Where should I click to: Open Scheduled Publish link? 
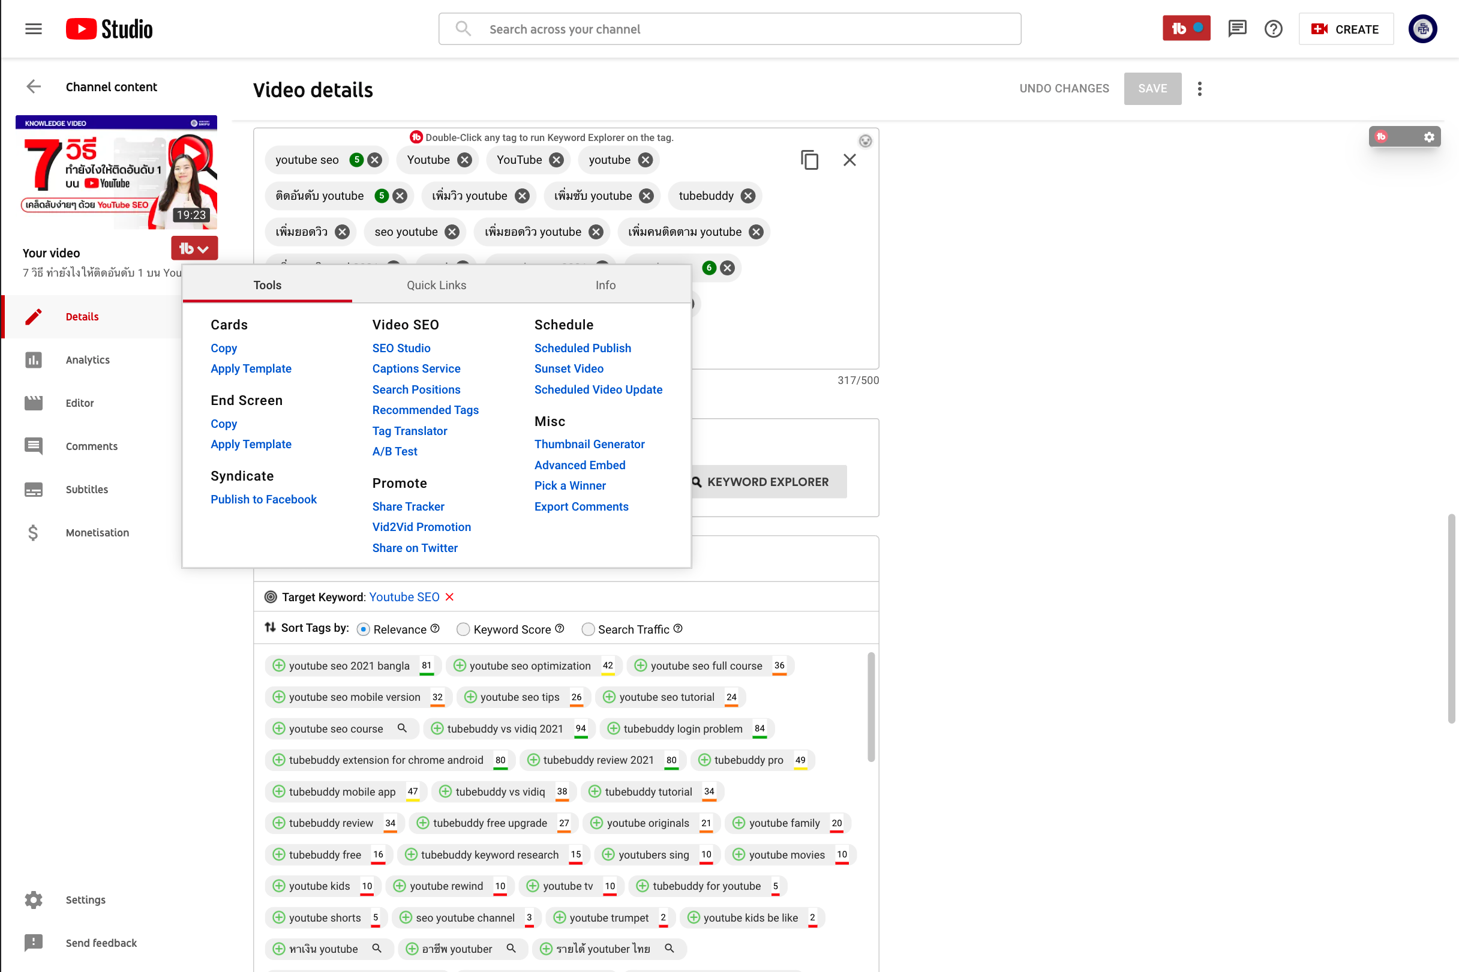tap(583, 348)
